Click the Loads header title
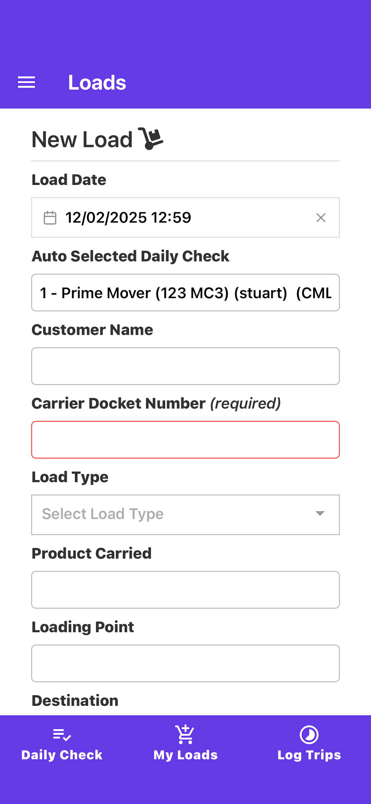The image size is (371, 804). 97,83
